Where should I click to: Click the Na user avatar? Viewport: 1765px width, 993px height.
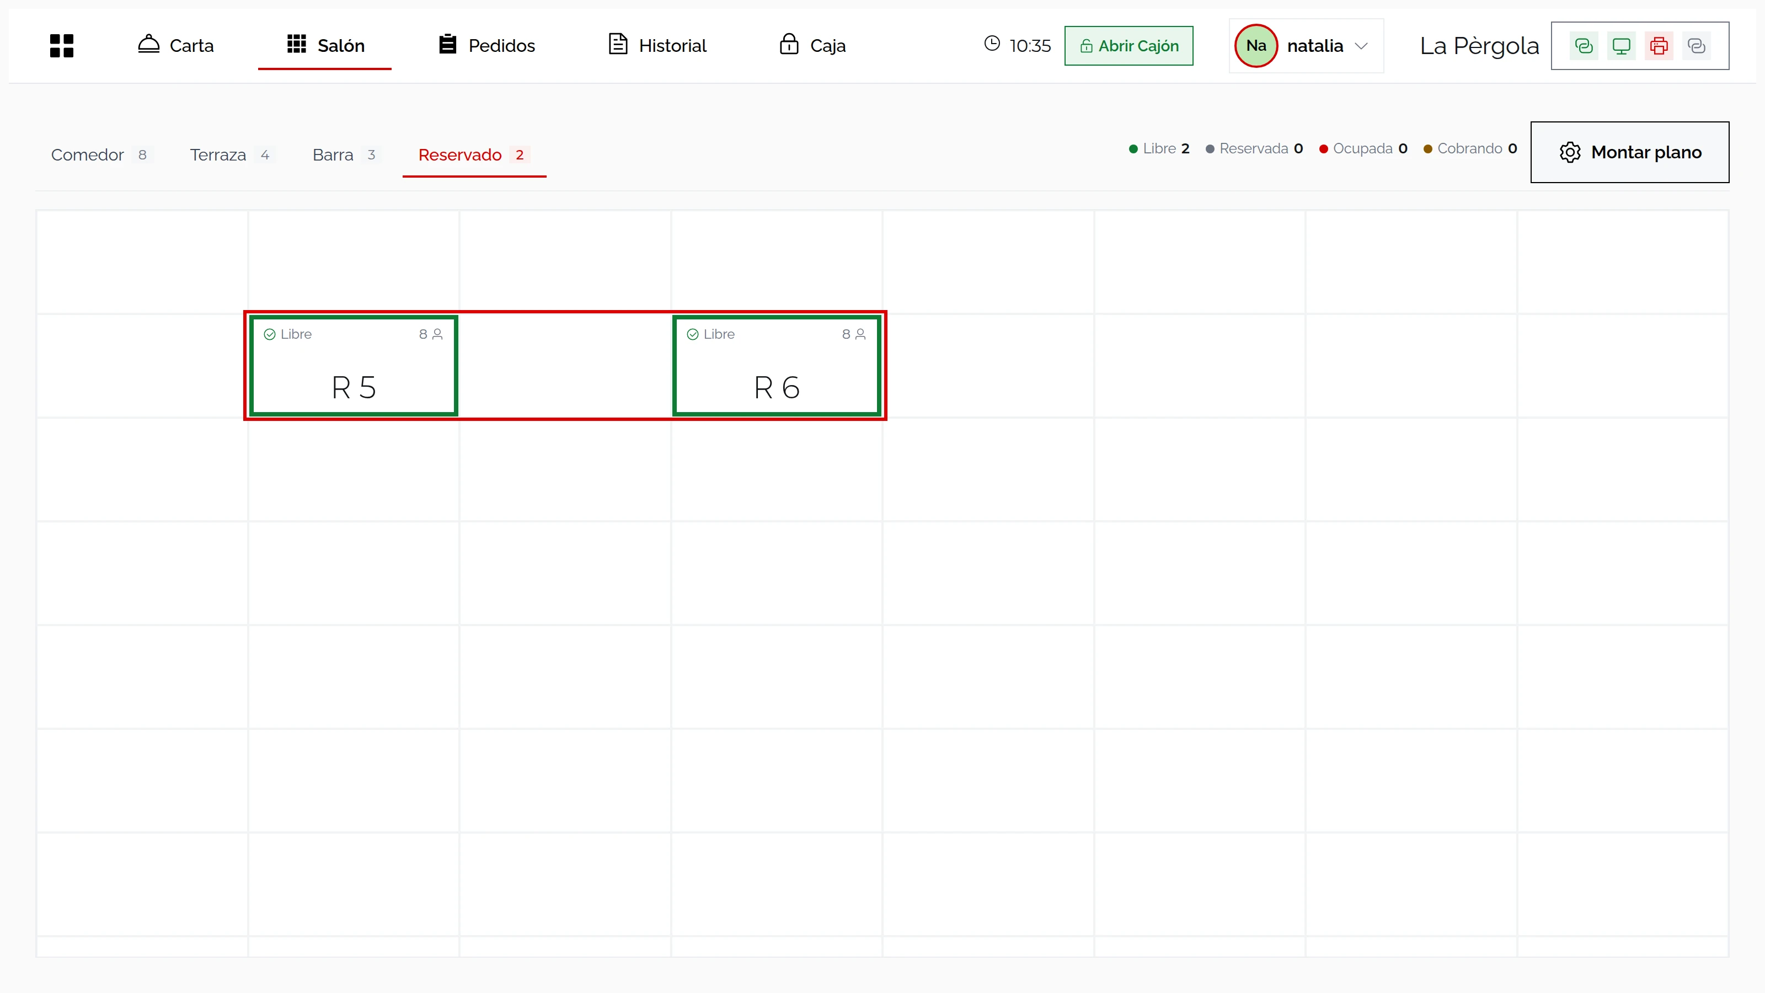1256,46
